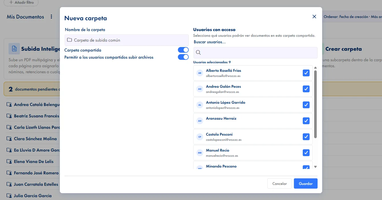This screenshot has width=382, height=200.
Task: Open Andrea Catalá Belenguer folder
Action: coord(37,105)
